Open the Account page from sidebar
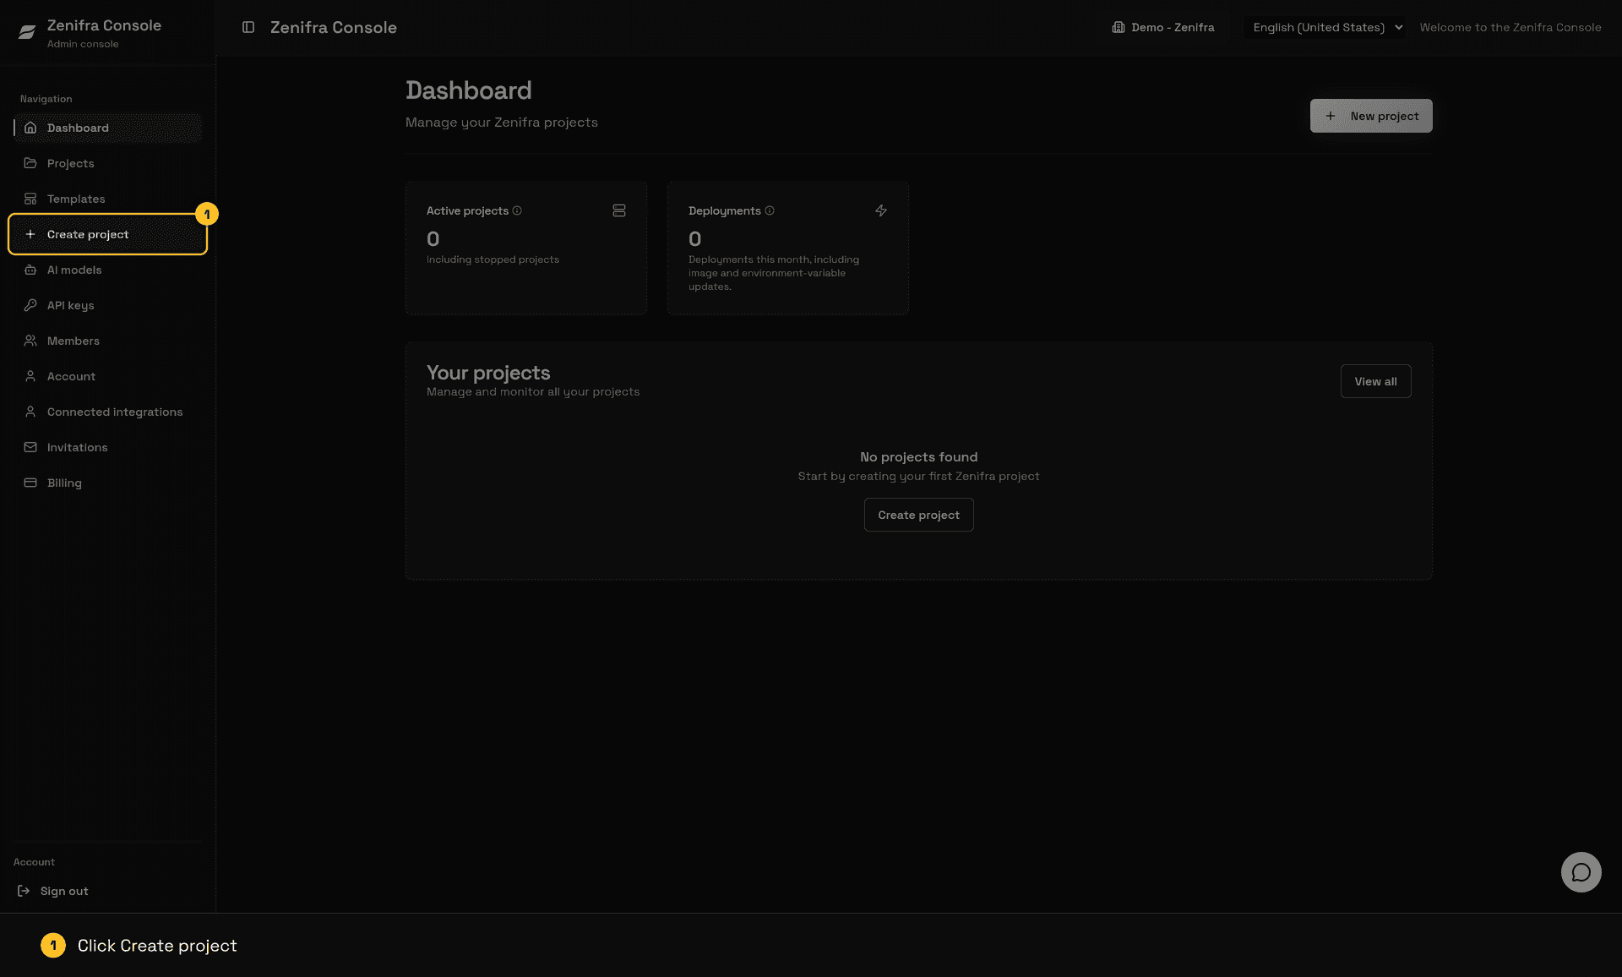The image size is (1622, 977). point(108,376)
